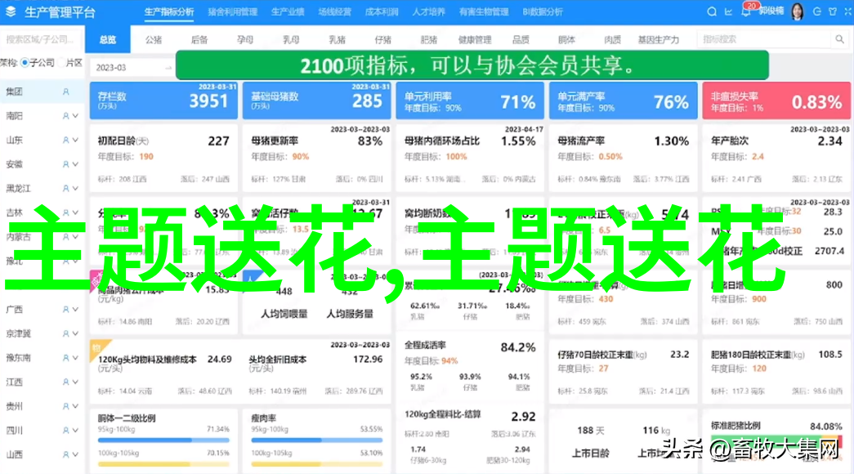Open the 猪舍利用管理 top menu
Screen dimensions: 854x474
pos(233,11)
